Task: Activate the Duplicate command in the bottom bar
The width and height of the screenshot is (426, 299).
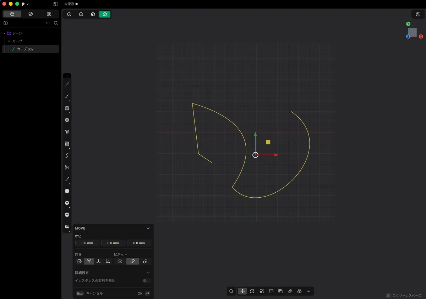Action: (x=271, y=291)
